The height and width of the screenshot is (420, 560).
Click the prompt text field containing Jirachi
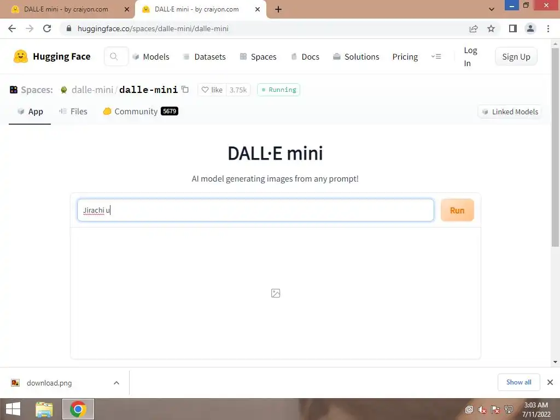point(256,210)
